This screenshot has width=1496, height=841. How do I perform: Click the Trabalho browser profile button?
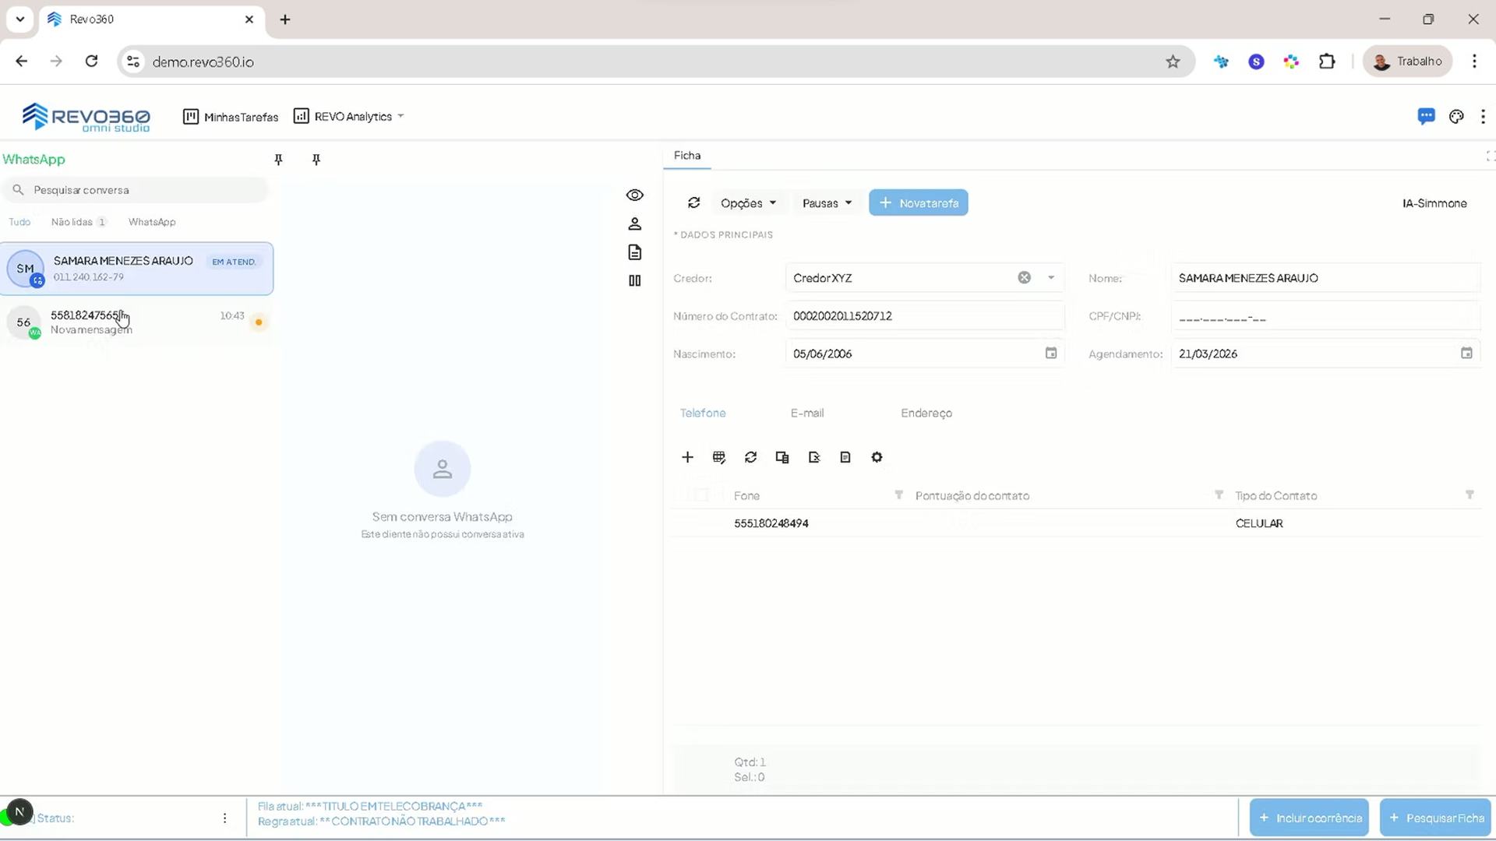[1408, 62]
